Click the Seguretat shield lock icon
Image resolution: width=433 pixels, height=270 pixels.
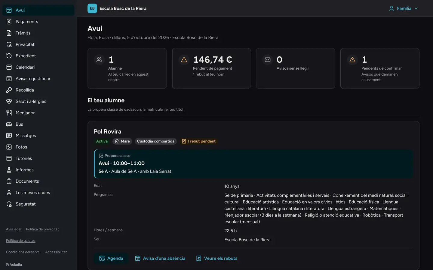point(9,204)
